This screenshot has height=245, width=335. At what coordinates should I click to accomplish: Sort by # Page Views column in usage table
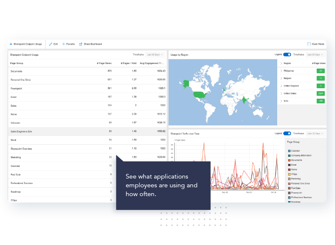tap(104, 63)
